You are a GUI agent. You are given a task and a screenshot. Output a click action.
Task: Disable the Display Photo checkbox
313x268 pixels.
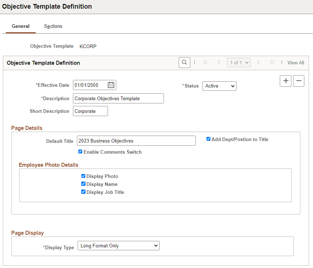click(83, 176)
